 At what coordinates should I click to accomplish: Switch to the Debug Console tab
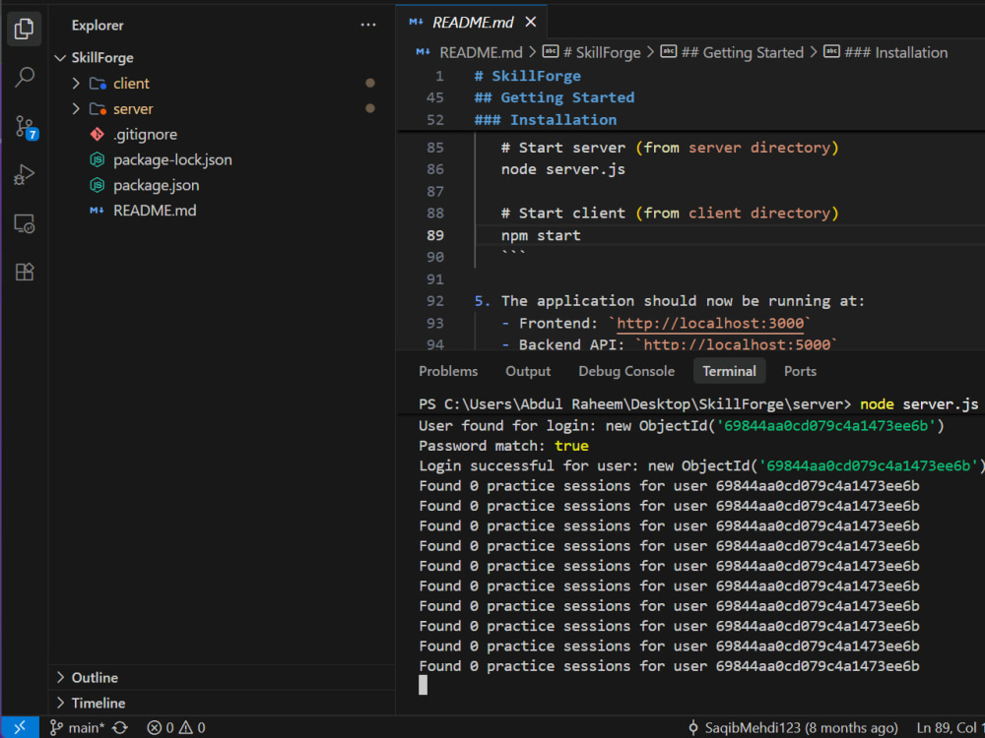(626, 372)
